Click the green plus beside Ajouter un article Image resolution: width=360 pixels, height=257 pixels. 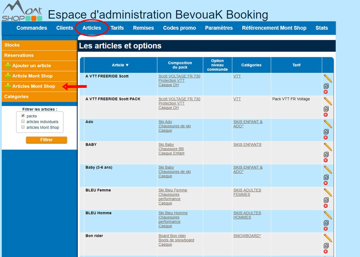(x=8, y=66)
